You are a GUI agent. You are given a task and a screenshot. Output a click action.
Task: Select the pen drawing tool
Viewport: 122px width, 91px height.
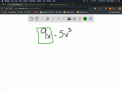coord(48,19)
